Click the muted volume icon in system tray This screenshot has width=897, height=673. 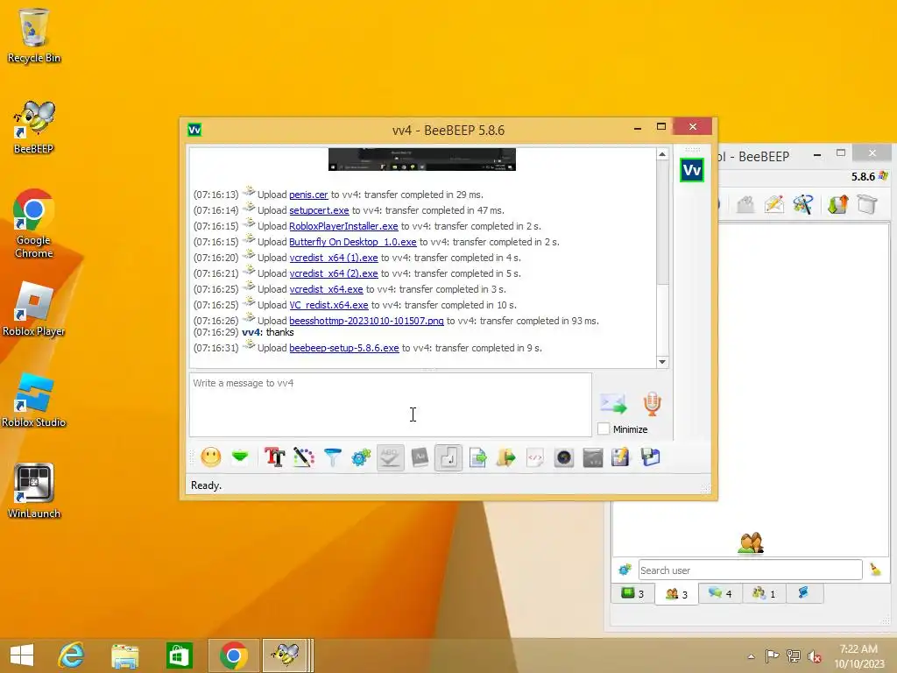click(814, 655)
